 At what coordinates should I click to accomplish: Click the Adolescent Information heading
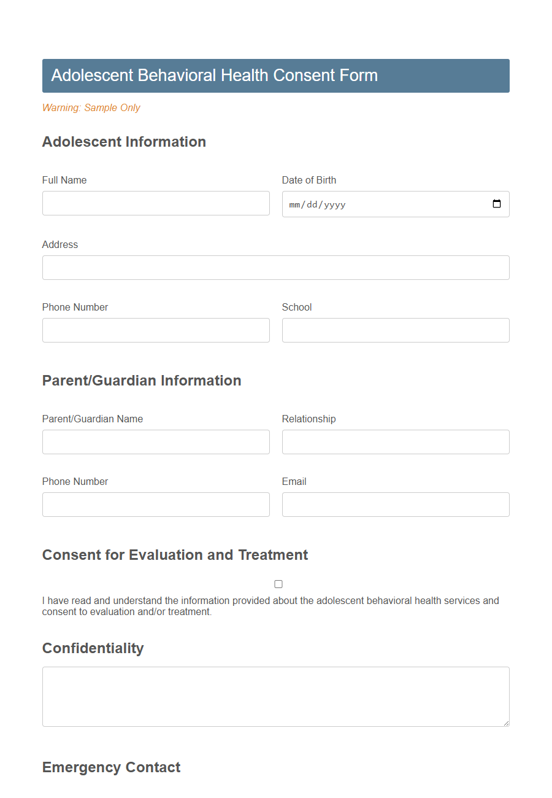(x=124, y=142)
